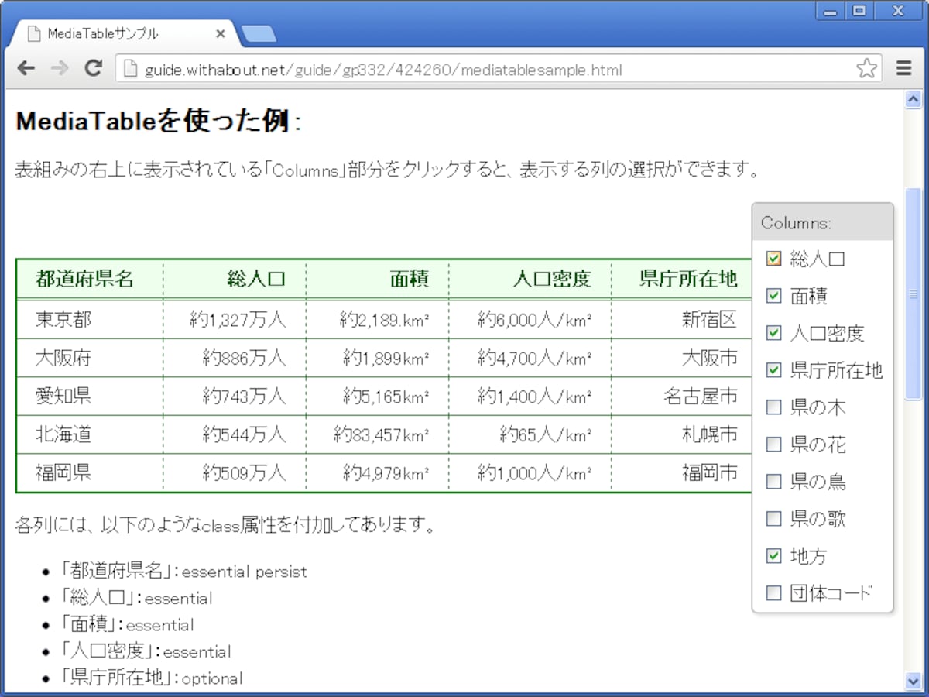The height and width of the screenshot is (697, 929).
Task: Uncheck the 県庁所在地 column checkbox
Action: tap(773, 370)
